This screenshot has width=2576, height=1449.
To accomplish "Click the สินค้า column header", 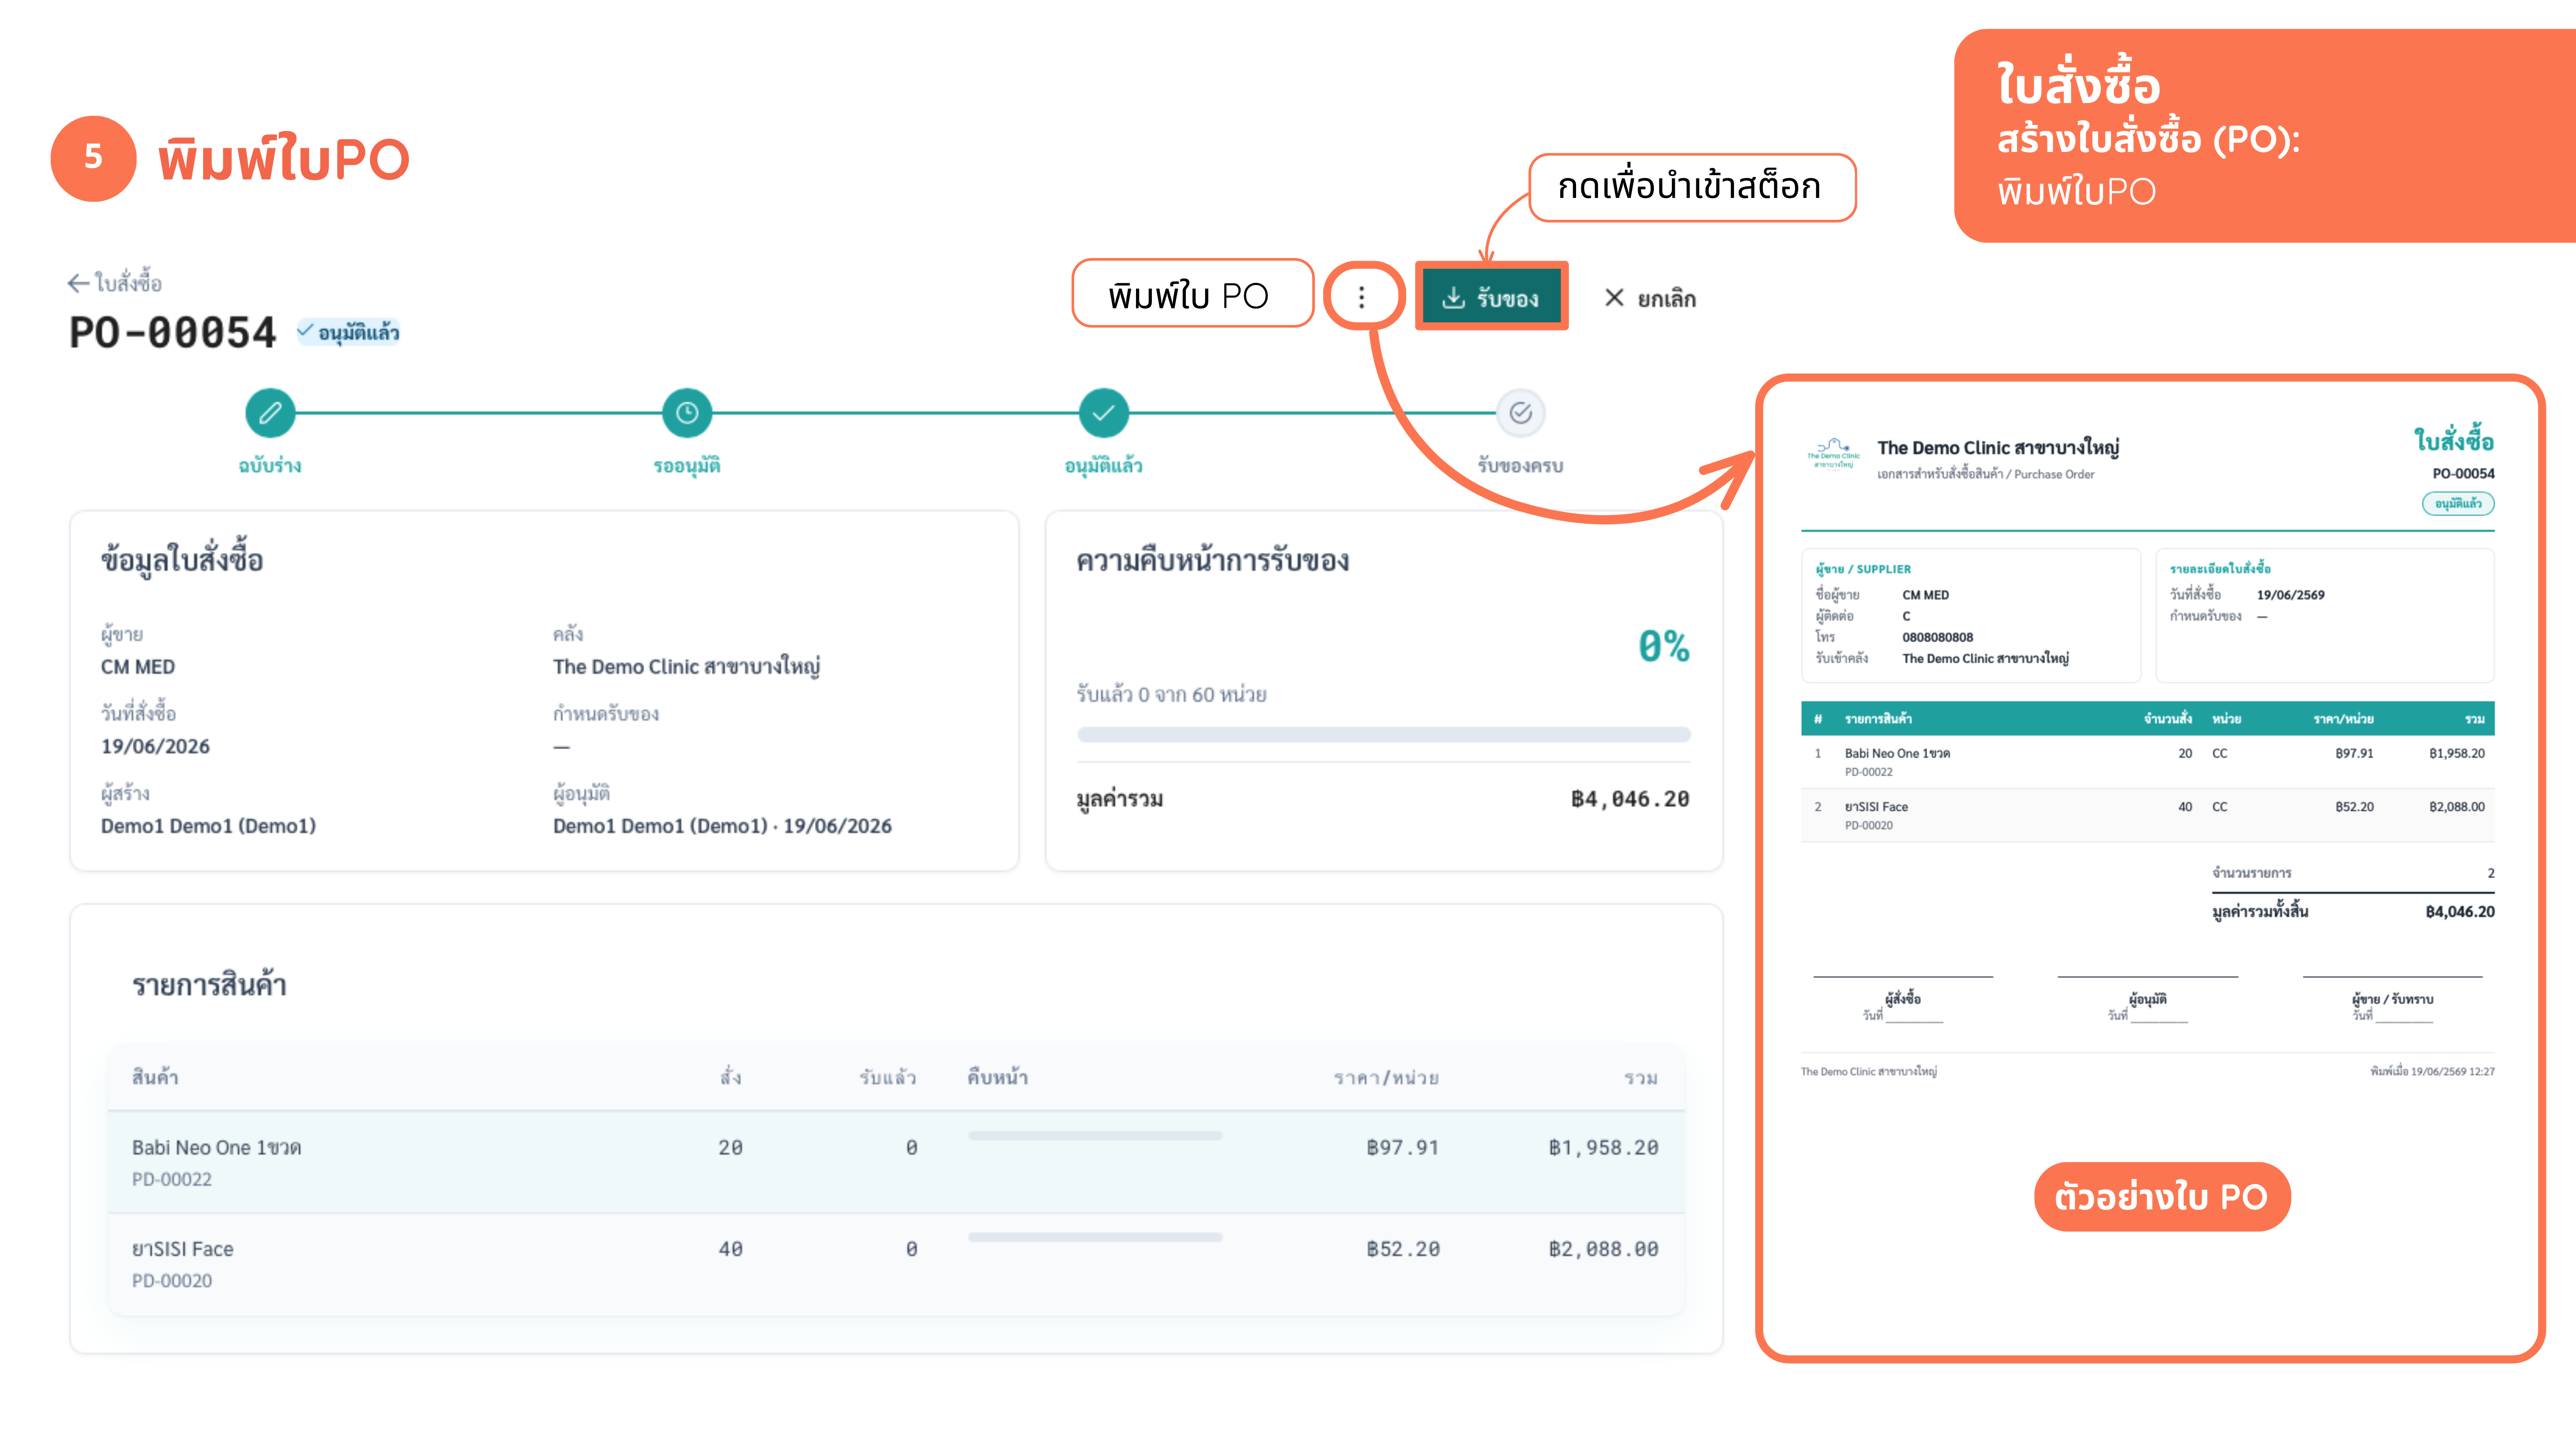I will click(x=155, y=1077).
